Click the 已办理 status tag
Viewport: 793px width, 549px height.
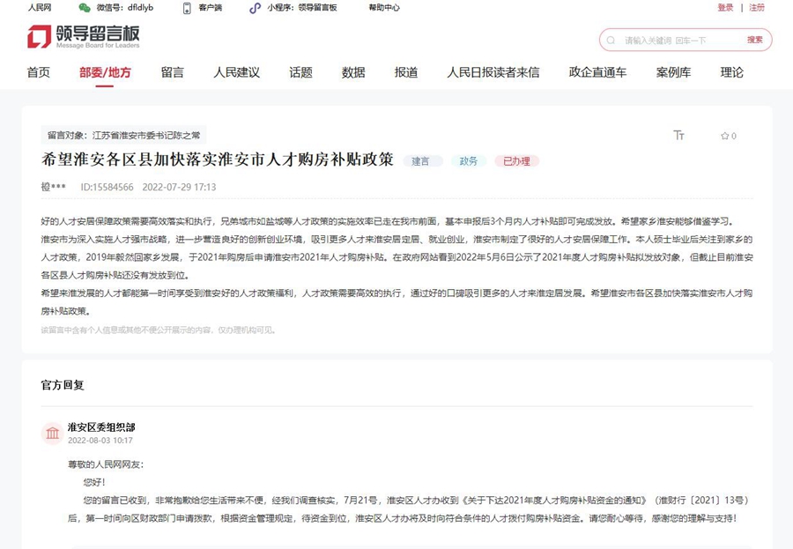516,161
